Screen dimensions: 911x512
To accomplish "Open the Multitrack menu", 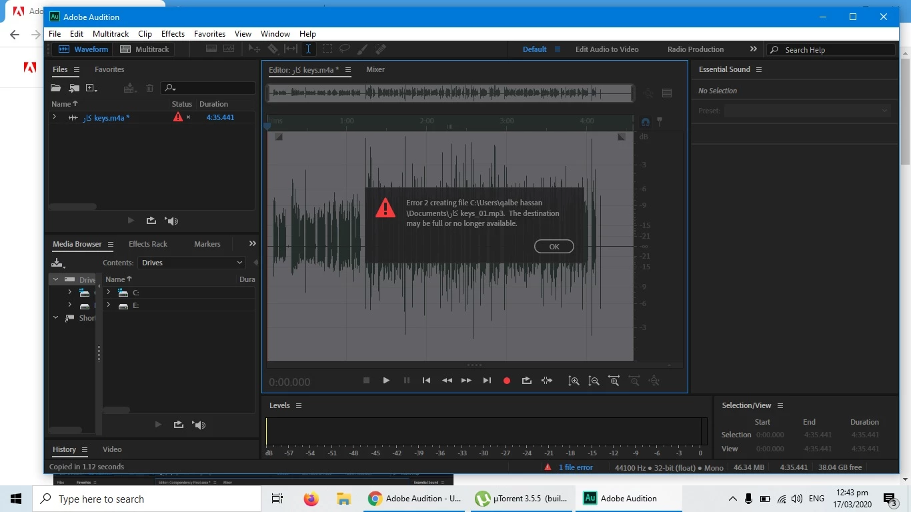I will 111,34.
